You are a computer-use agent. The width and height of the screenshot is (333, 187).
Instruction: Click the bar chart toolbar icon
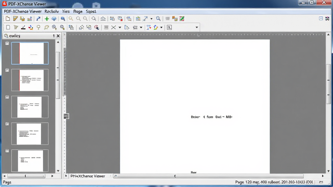click(30, 19)
